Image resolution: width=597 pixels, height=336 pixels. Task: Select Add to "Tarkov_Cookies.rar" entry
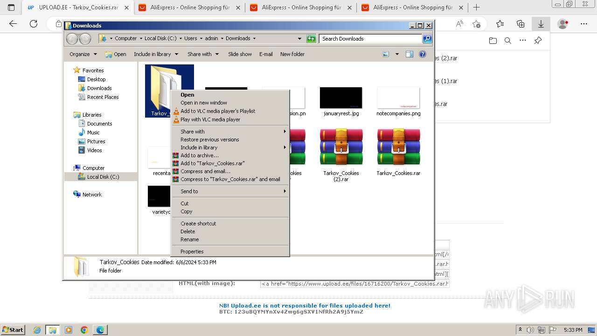coord(230,163)
